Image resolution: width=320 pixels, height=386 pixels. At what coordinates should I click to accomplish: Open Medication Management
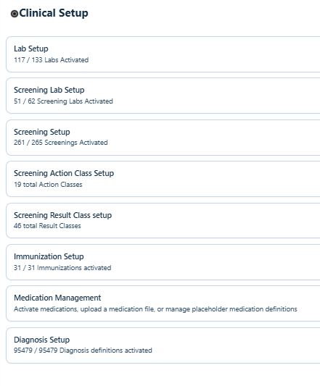click(163, 303)
